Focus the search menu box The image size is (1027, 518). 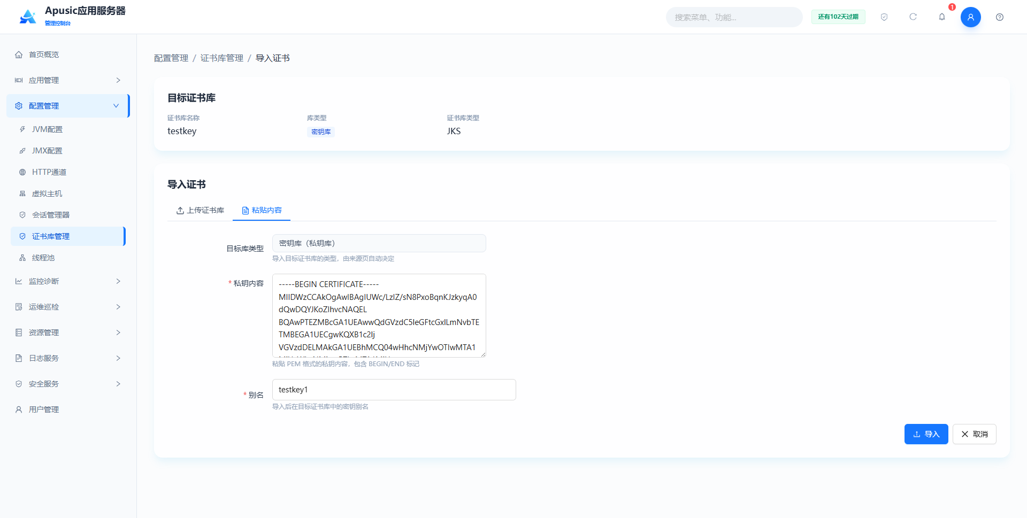click(734, 17)
